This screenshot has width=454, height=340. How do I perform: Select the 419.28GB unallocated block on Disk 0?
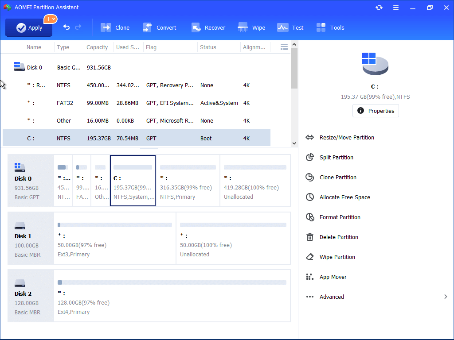[255, 181]
